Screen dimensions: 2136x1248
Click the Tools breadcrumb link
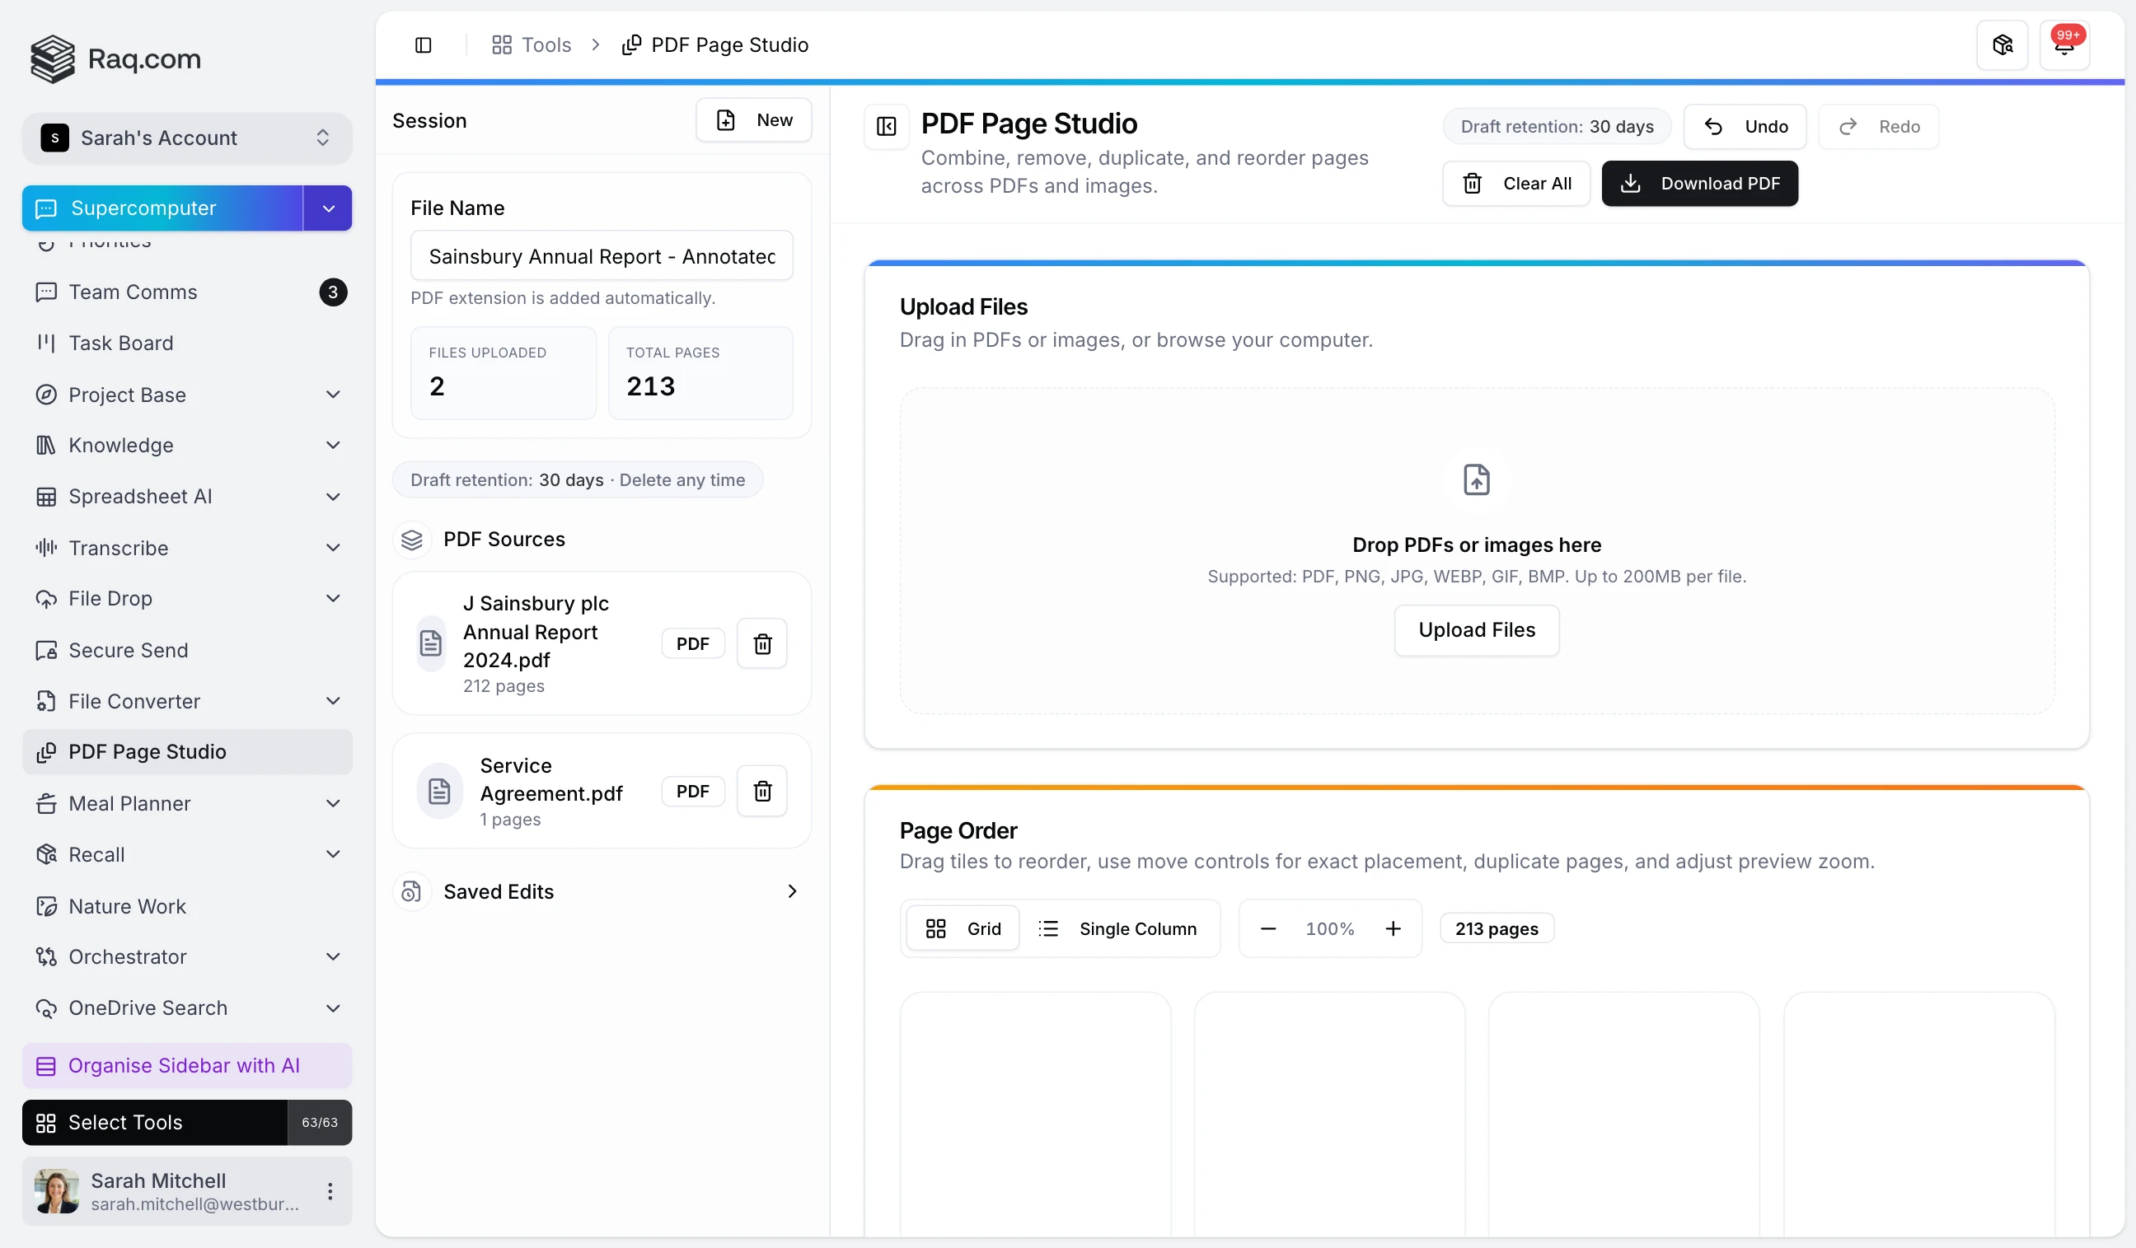click(x=532, y=45)
